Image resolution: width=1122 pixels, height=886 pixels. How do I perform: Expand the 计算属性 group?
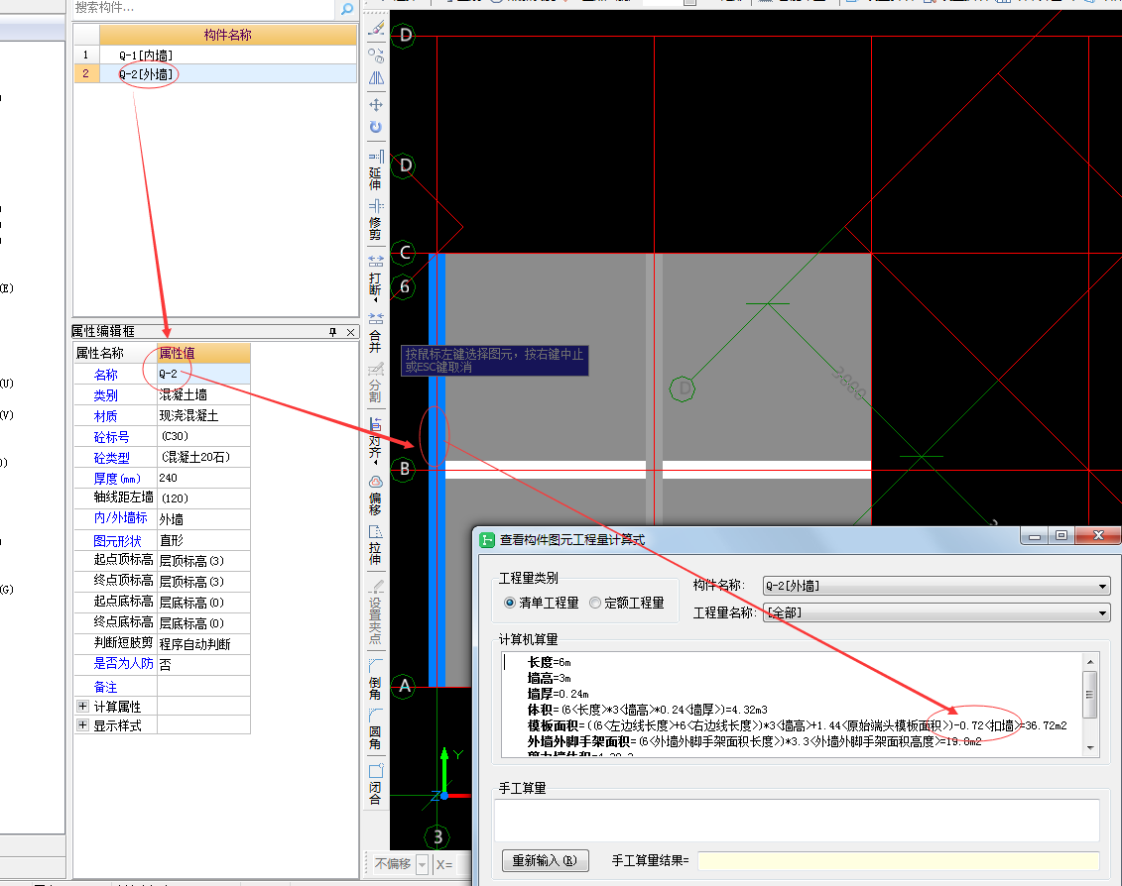tap(83, 707)
